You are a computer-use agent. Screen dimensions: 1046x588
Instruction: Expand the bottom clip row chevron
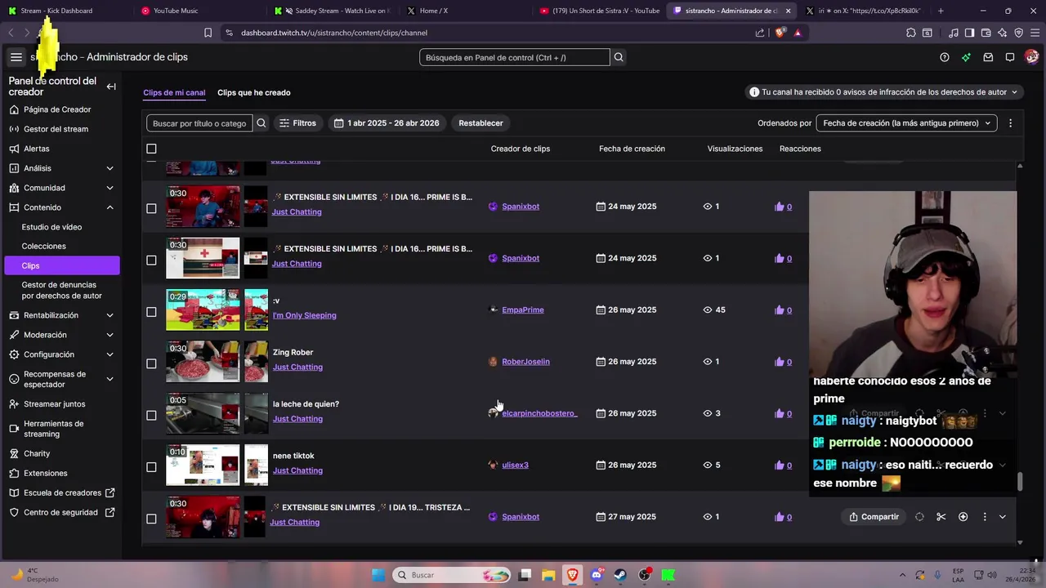pos(1003,517)
